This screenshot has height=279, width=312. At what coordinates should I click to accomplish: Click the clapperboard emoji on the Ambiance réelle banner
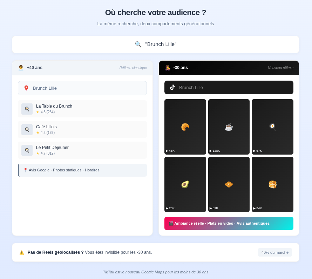(171, 223)
